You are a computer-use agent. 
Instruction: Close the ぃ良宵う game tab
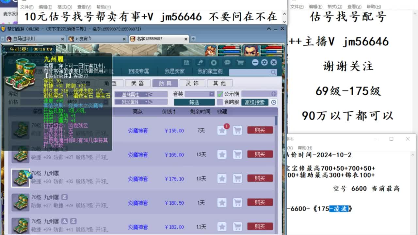pyautogui.click(x=124, y=39)
